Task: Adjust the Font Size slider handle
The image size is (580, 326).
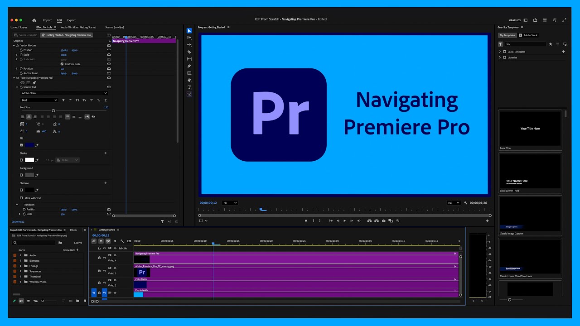Action: point(53,110)
